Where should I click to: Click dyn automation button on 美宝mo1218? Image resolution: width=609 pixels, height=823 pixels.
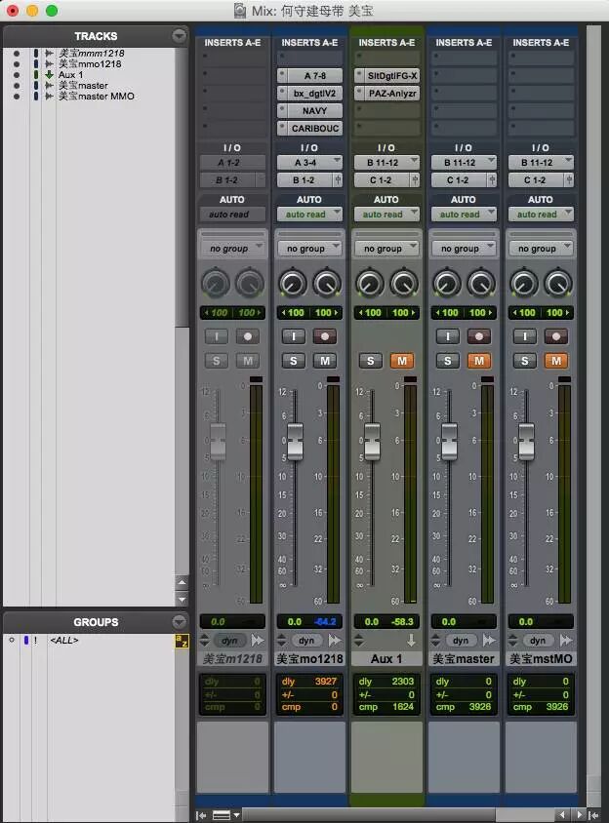306,641
